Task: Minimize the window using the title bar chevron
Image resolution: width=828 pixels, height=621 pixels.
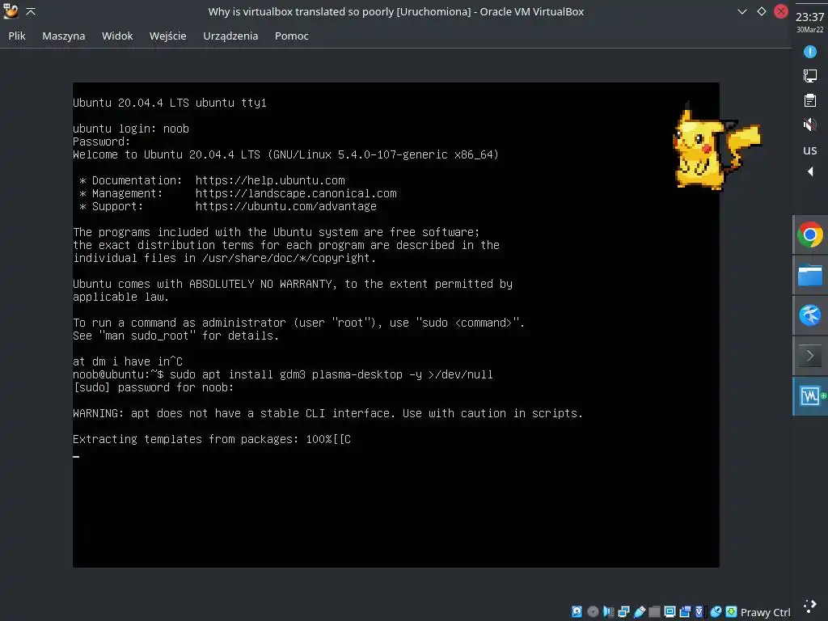Action: click(x=742, y=11)
